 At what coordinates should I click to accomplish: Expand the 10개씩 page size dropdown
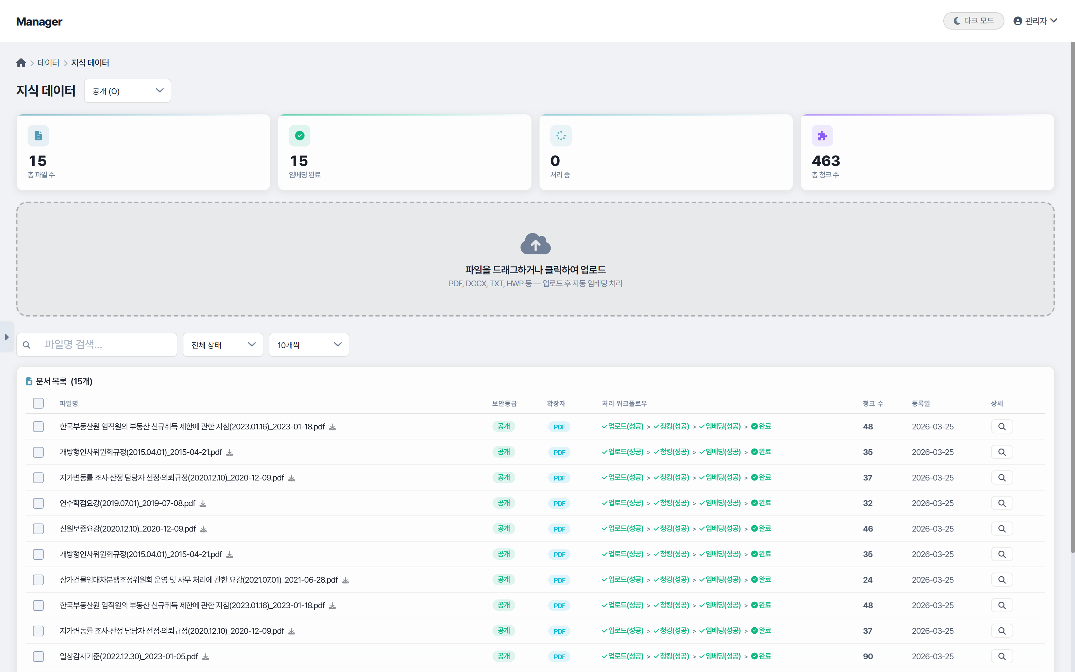(x=309, y=345)
